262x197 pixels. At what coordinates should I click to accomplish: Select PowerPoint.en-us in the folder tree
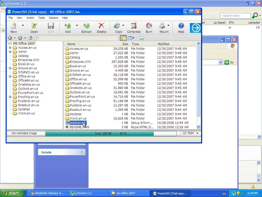[31, 93]
